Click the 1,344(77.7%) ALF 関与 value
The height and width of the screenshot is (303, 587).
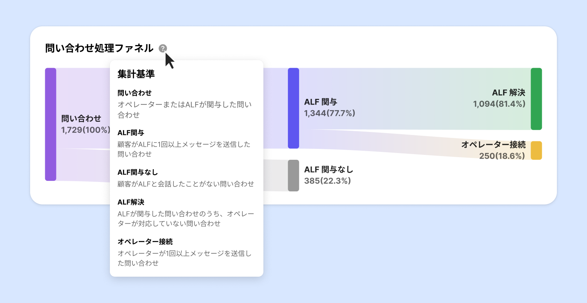330,113
